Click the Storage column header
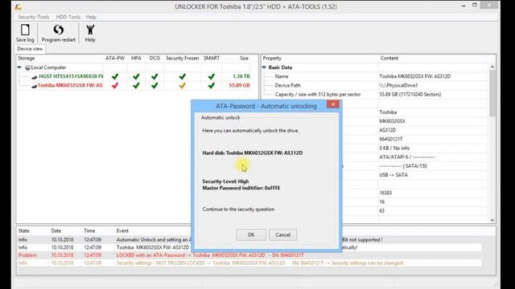The image size is (515, 289). (x=27, y=58)
